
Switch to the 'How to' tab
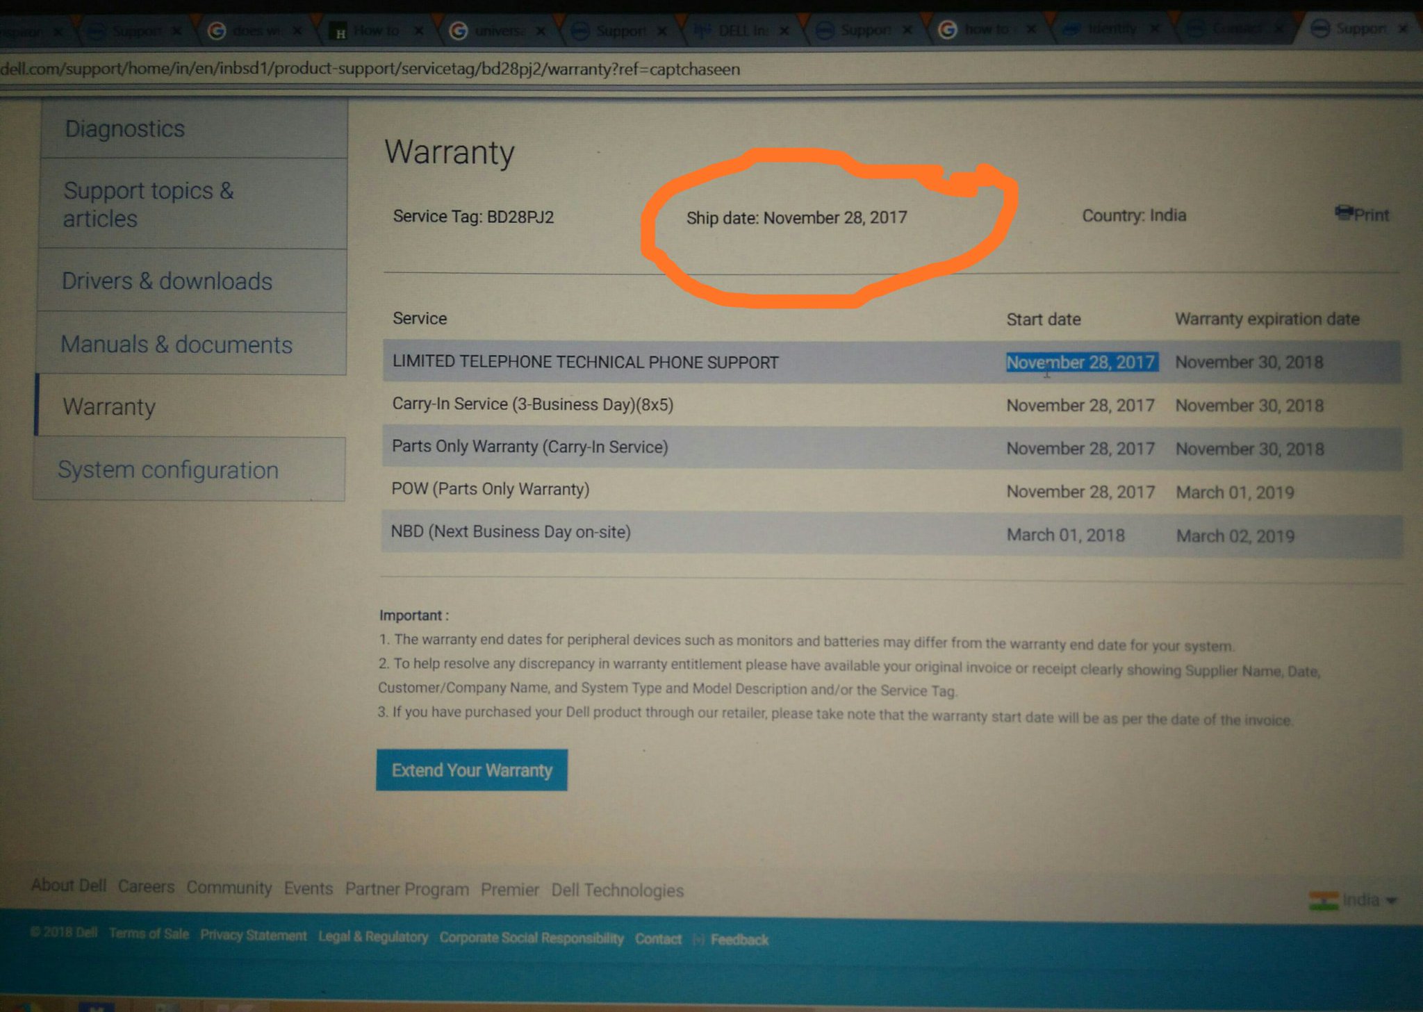(x=375, y=31)
